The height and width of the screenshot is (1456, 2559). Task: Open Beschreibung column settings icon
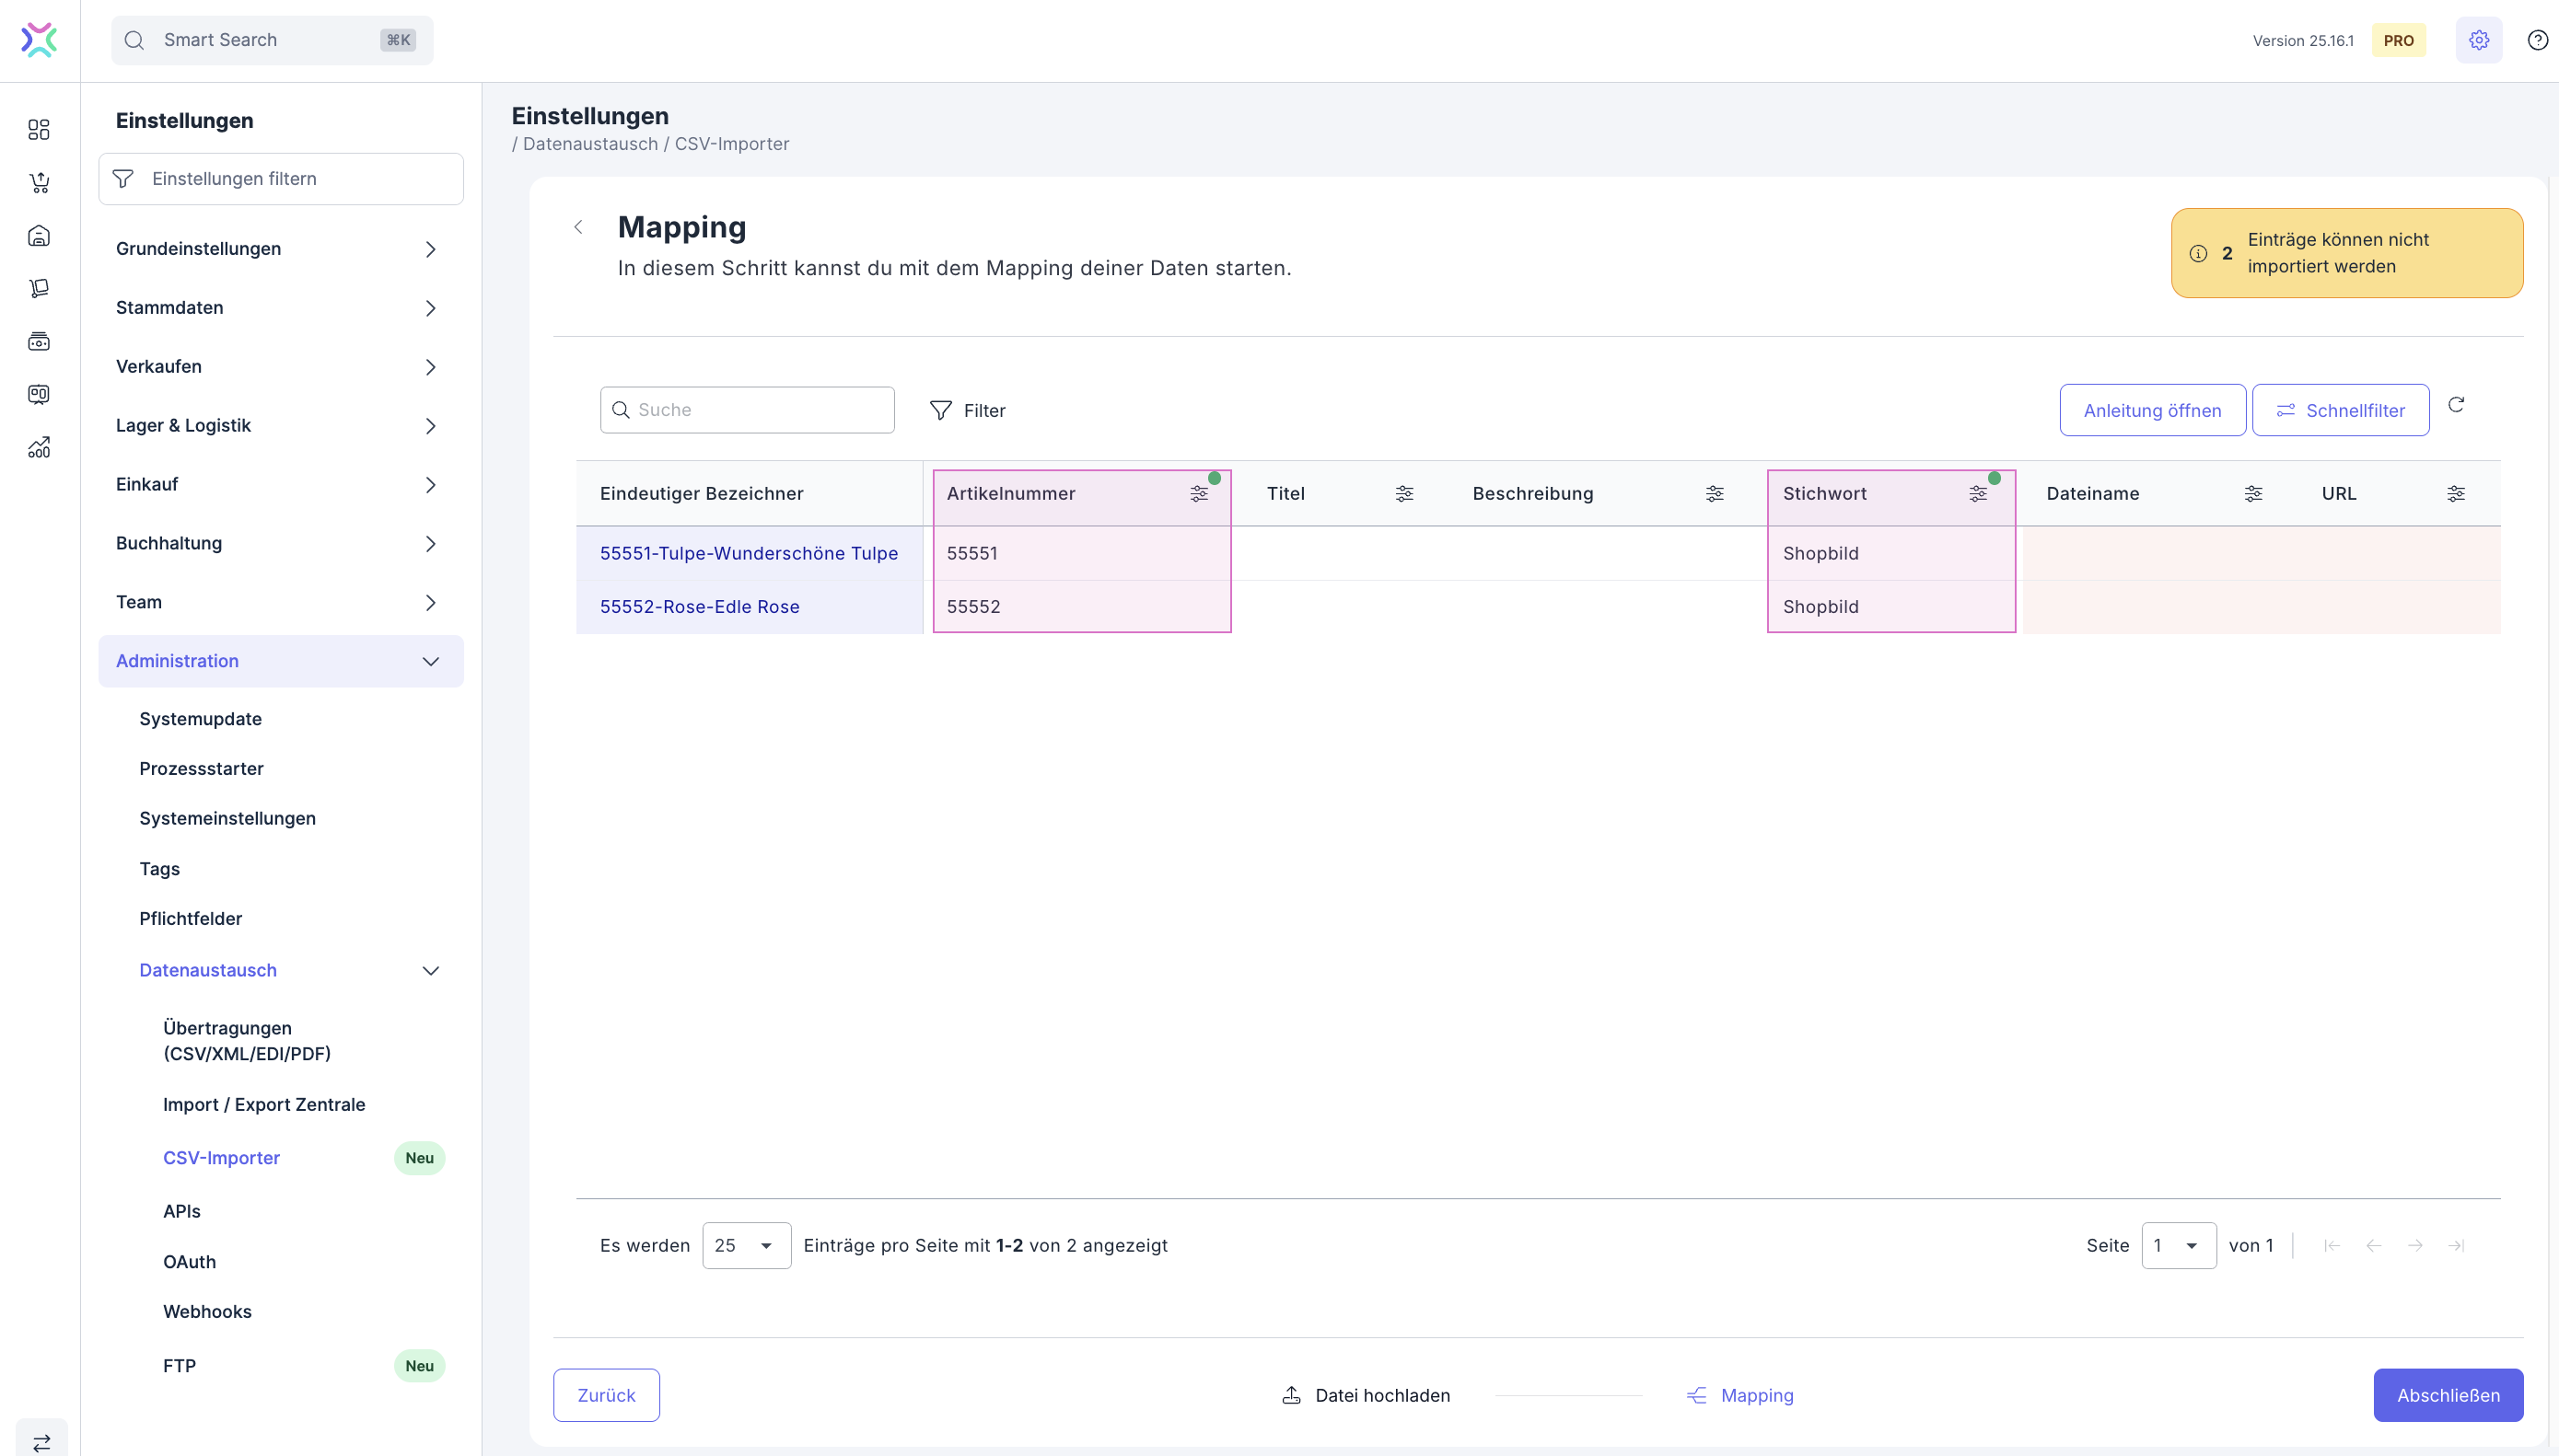click(x=1715, y=494)
